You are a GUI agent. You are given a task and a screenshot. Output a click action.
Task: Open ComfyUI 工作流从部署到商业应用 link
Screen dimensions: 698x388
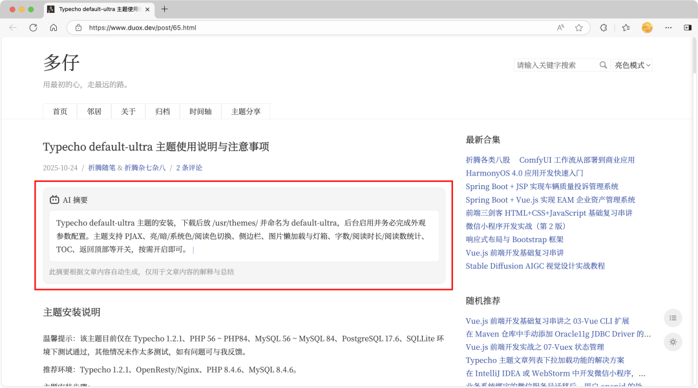click(577, 160)
